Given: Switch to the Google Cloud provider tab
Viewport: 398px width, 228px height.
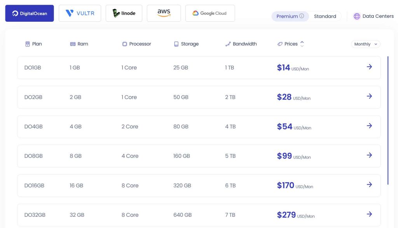Looking at the screenshot, I should point(210,13).
